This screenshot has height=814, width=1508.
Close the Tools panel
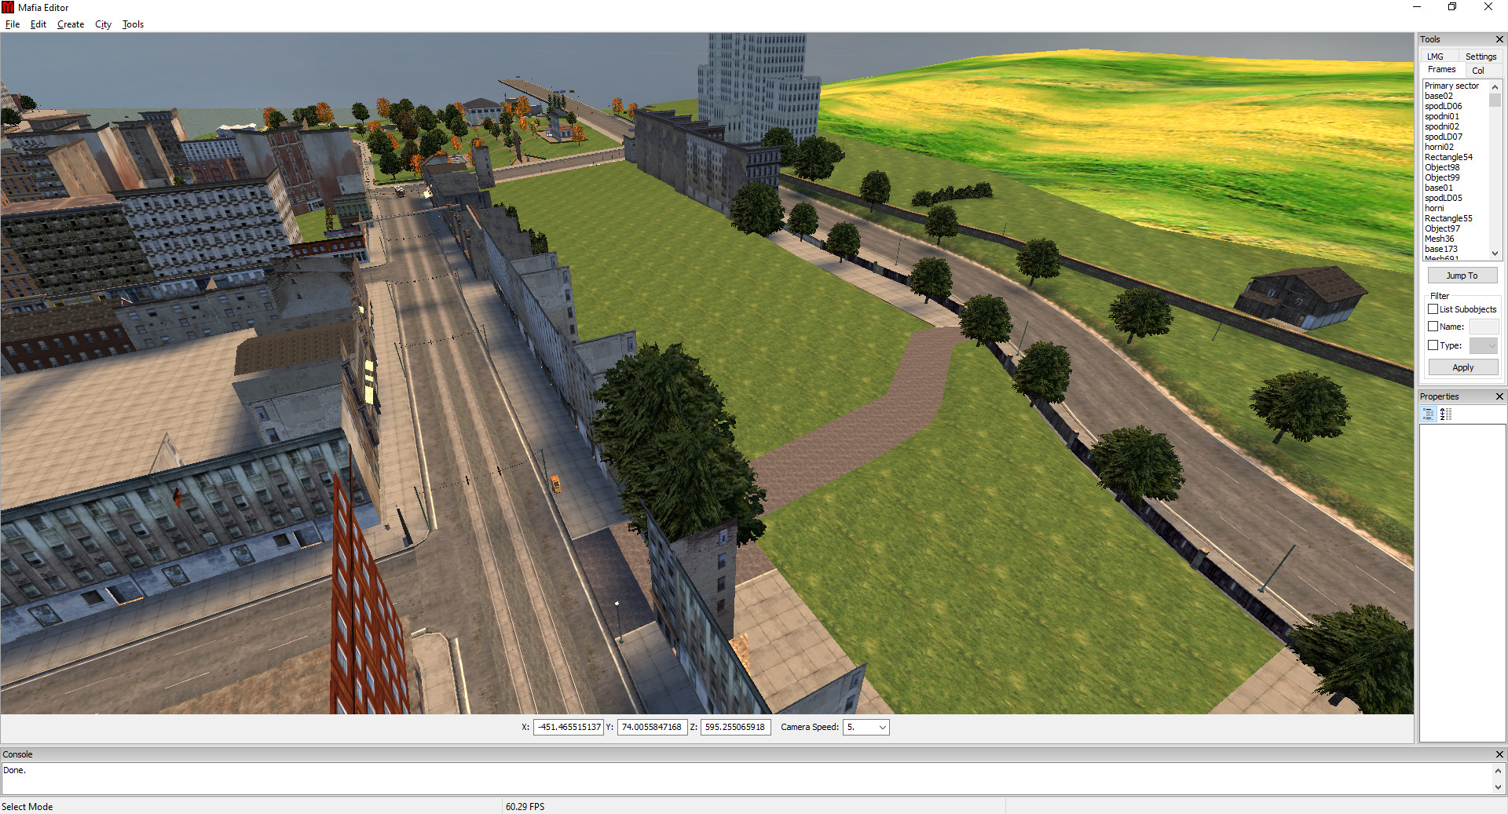click(x=1499, y=39)
